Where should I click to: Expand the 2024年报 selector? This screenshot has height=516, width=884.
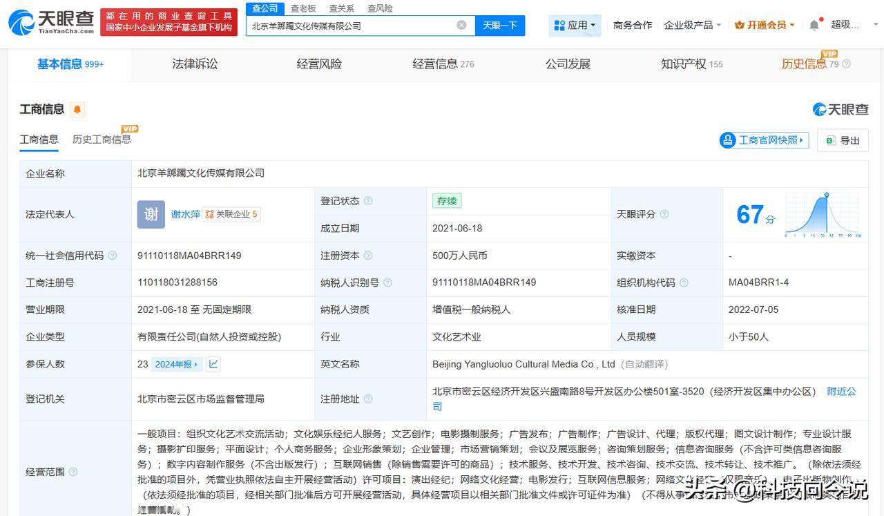pyautogui.click(x=177, y=364)
